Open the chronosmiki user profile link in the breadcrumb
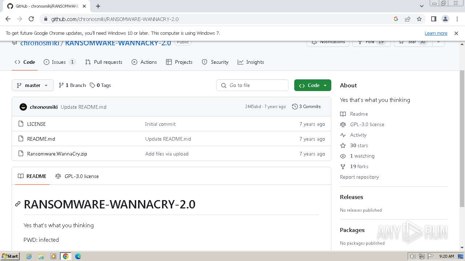Image resolution: width=465 pixels, height=261 pixels. click(x=40, y=43)
